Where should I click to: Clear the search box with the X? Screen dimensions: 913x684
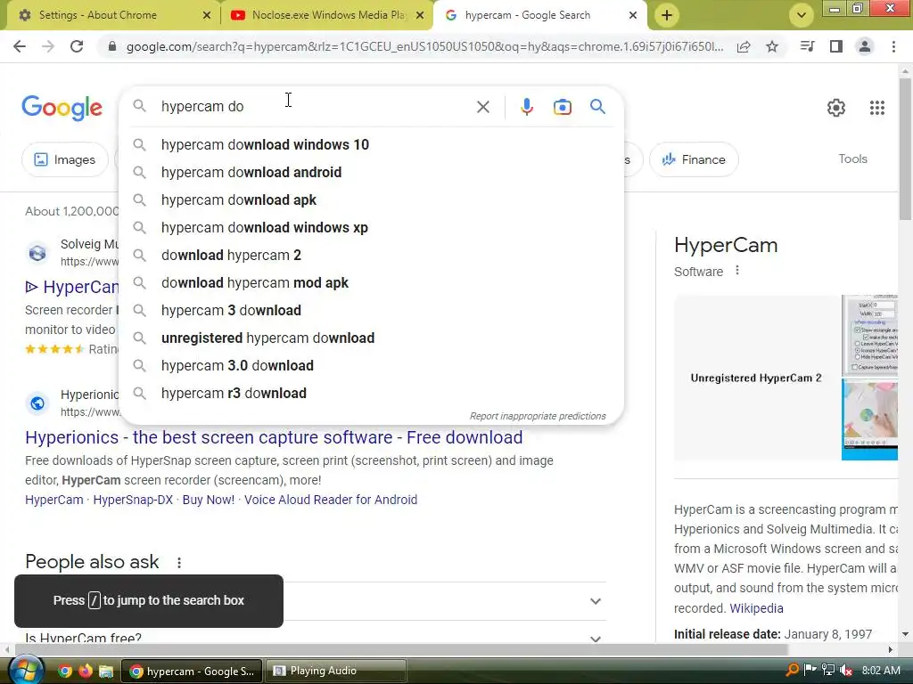(x=482, y=107)
